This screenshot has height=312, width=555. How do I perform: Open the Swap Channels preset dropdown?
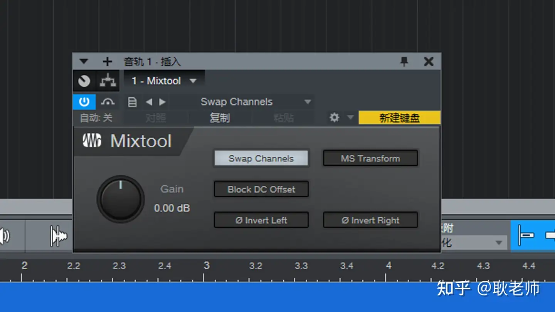pyautogui.click(x=243, y=102)
